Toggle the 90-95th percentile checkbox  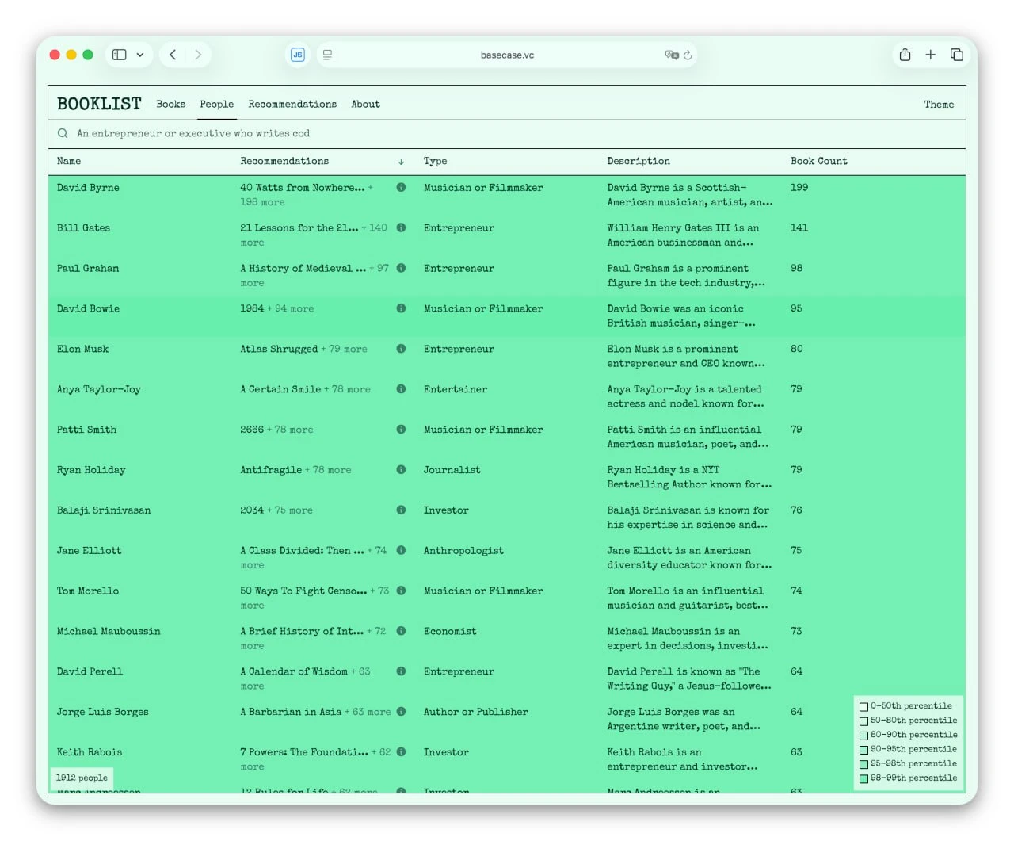coord(864,750)
